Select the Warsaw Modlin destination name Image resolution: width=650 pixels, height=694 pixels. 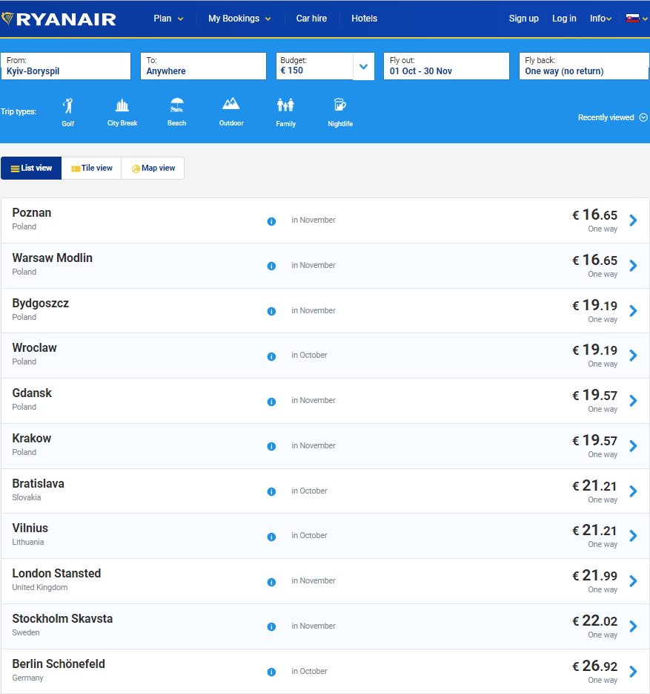52,258
